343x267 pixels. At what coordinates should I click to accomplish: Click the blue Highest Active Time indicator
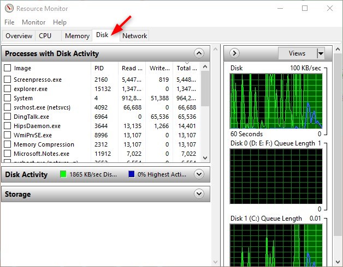click(132, 174)
